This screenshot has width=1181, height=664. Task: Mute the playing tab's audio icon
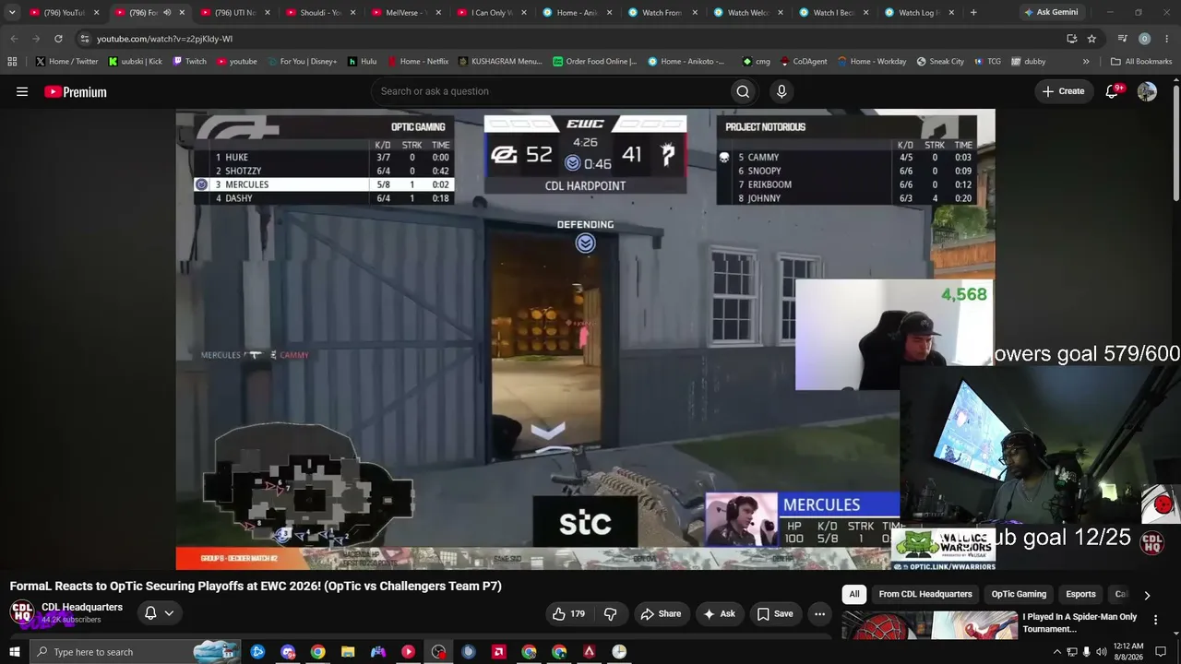tap(167, 13)
